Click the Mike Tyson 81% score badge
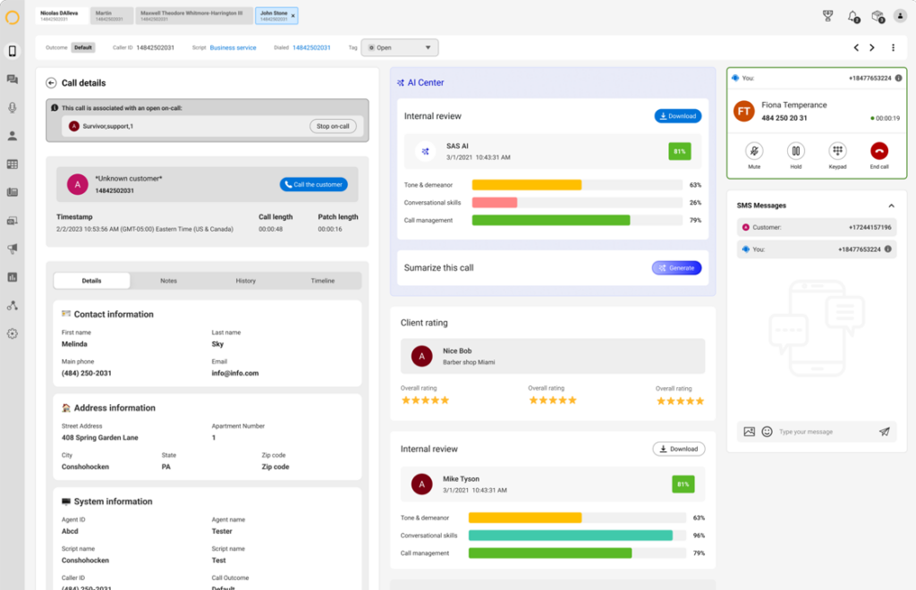The image size is (916, 590). click(683, 484)
